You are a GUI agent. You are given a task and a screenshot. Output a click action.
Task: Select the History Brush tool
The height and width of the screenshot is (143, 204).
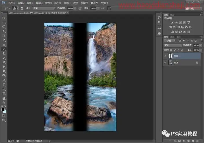[x=4, y=58]
